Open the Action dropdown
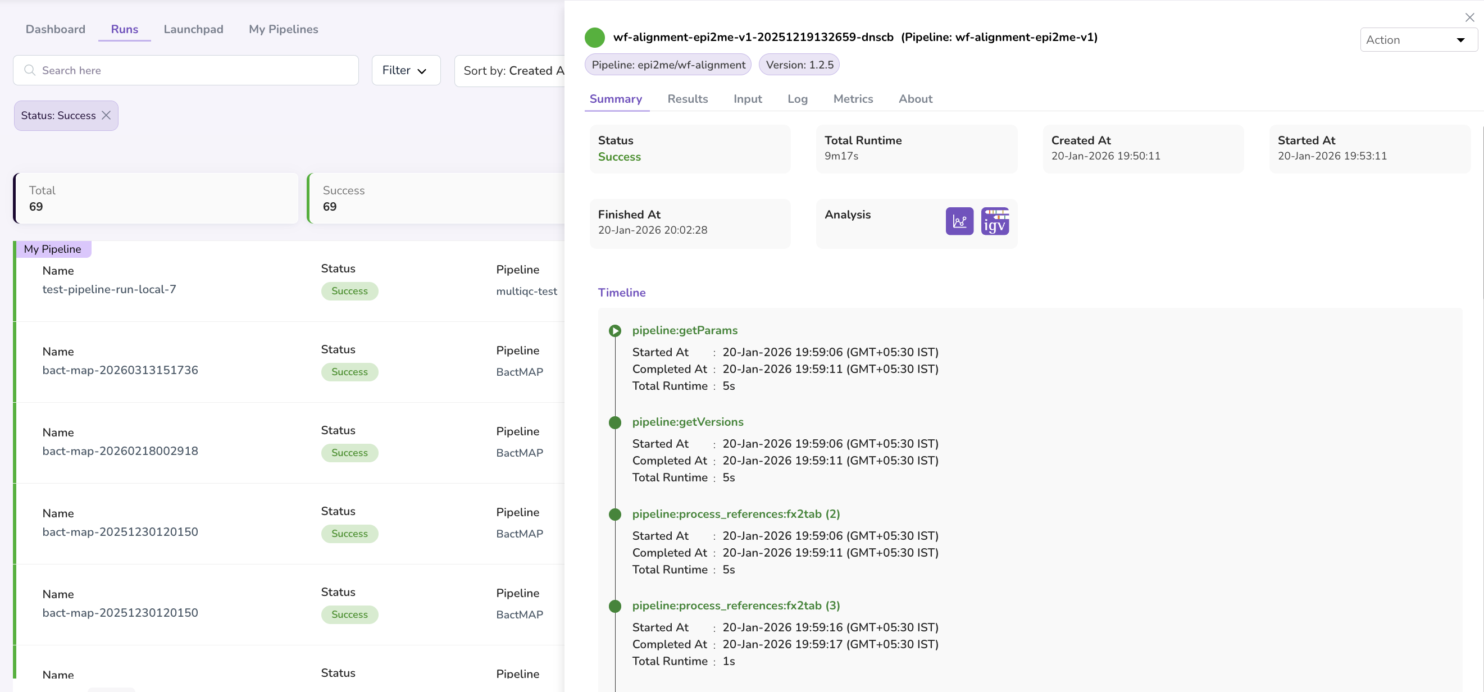The image size is (1484, 692). [x=1418, y=40]
